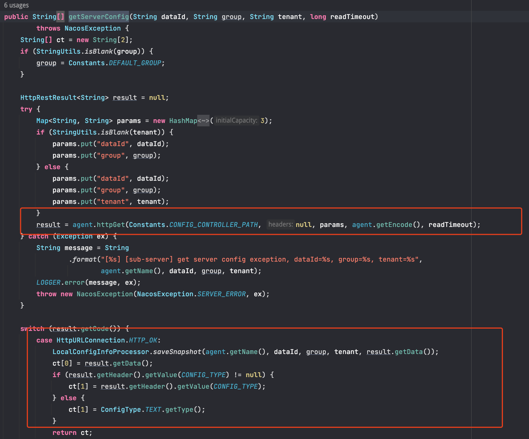Click the SERVER_ERROR constant
Screen dimensions: 529x439
221,294
